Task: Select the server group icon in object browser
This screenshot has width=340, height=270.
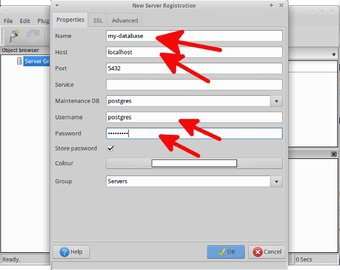Action: [20, 61]
